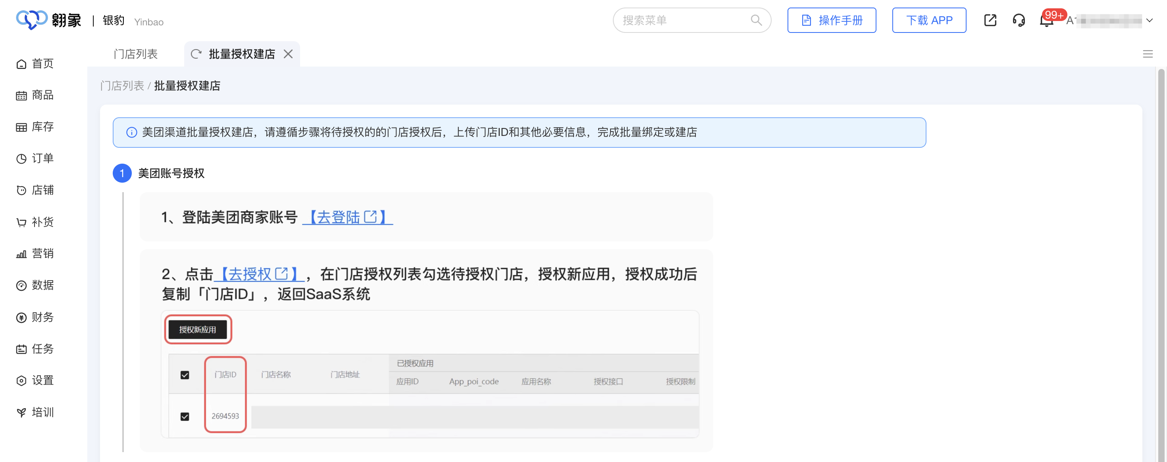The height and width of the screenshot is (462, 1167).
Task: Toggle the checkbox for store 2694593
Action: coord(185,416)
